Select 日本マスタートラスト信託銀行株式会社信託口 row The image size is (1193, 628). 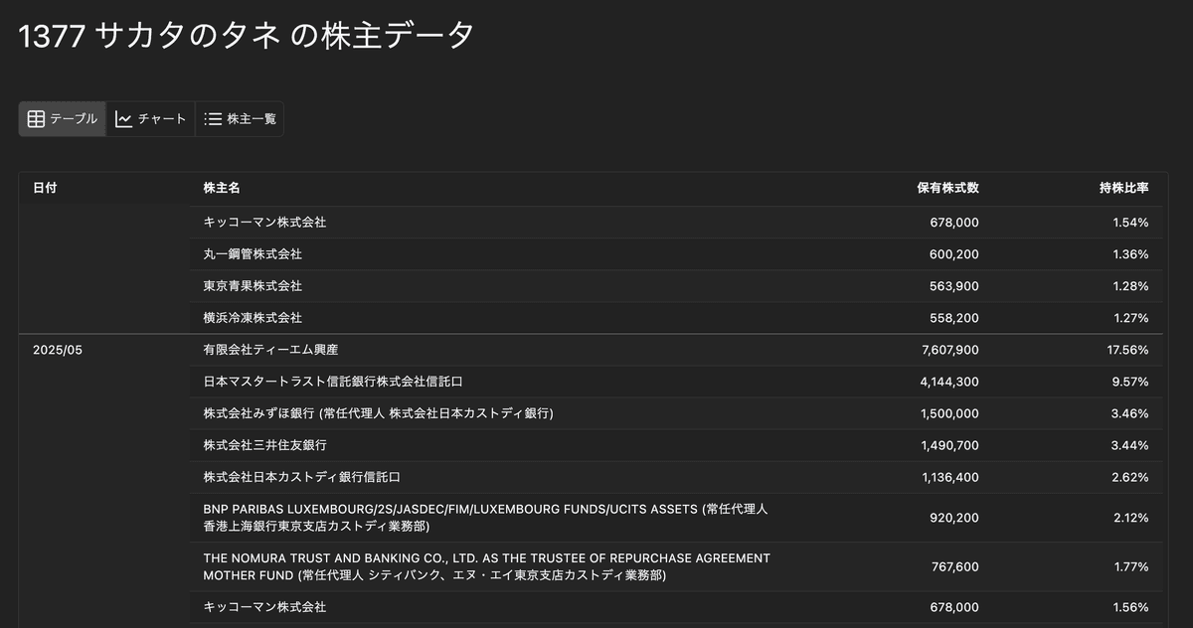(x=333, y=382)
